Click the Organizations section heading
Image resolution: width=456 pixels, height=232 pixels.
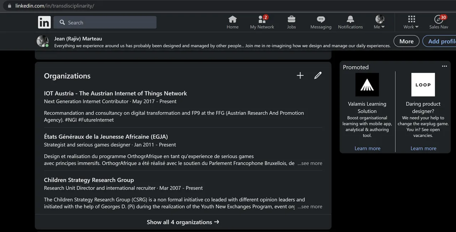(67, 76)
